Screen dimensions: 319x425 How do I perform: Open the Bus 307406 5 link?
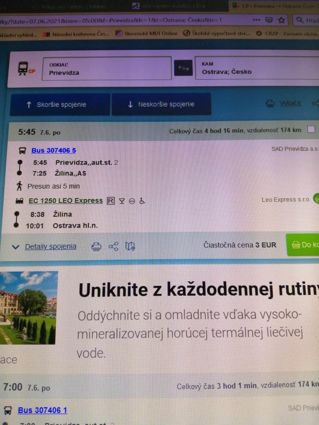point(53,150)
